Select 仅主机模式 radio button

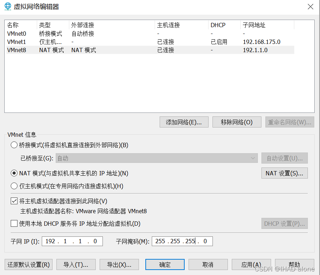14,186
